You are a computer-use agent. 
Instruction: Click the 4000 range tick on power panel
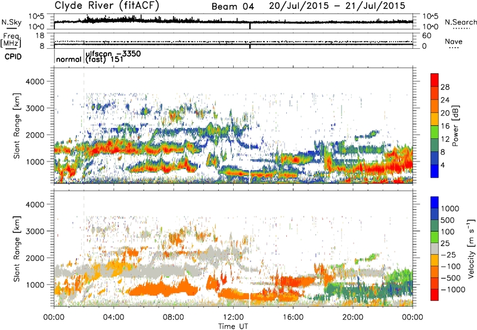(35, 82)
